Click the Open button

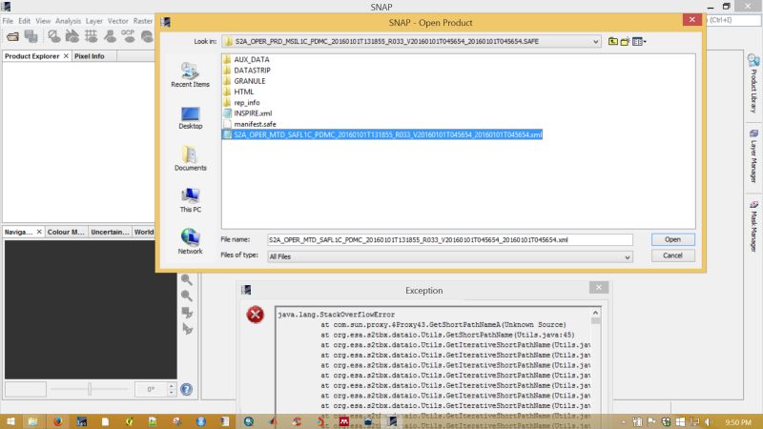672,239
